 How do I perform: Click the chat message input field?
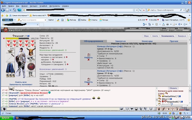(x=63, y=109)
